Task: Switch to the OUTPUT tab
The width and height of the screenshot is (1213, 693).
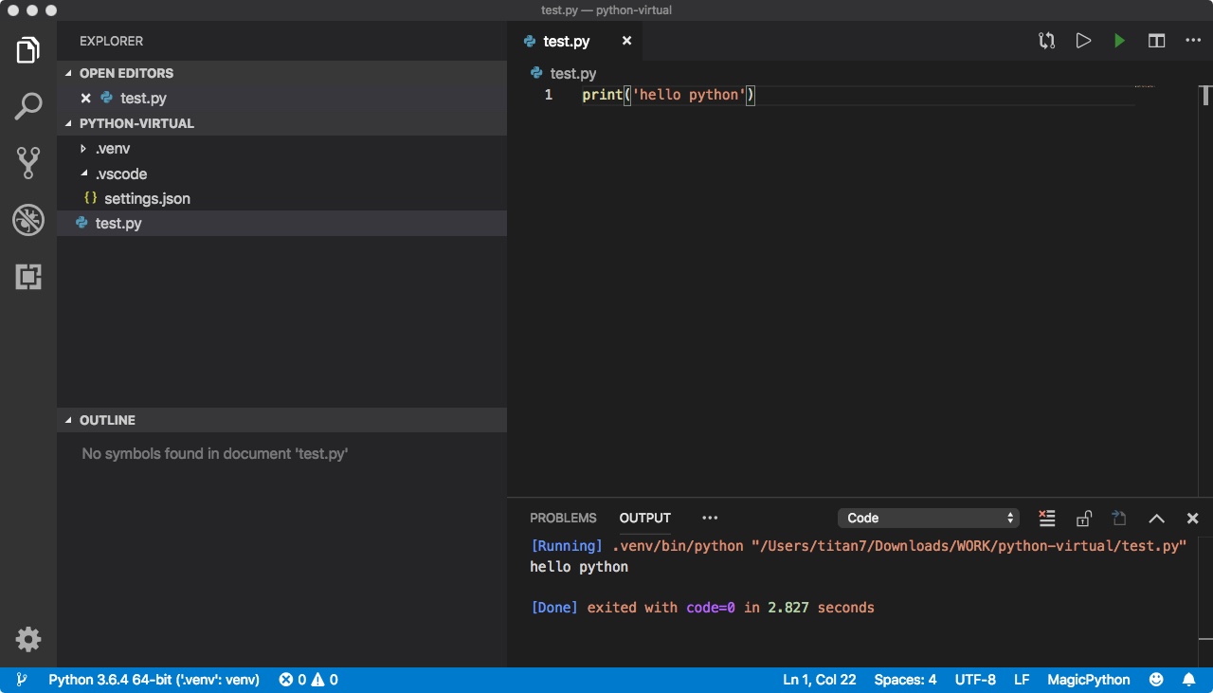Action: 645,518
